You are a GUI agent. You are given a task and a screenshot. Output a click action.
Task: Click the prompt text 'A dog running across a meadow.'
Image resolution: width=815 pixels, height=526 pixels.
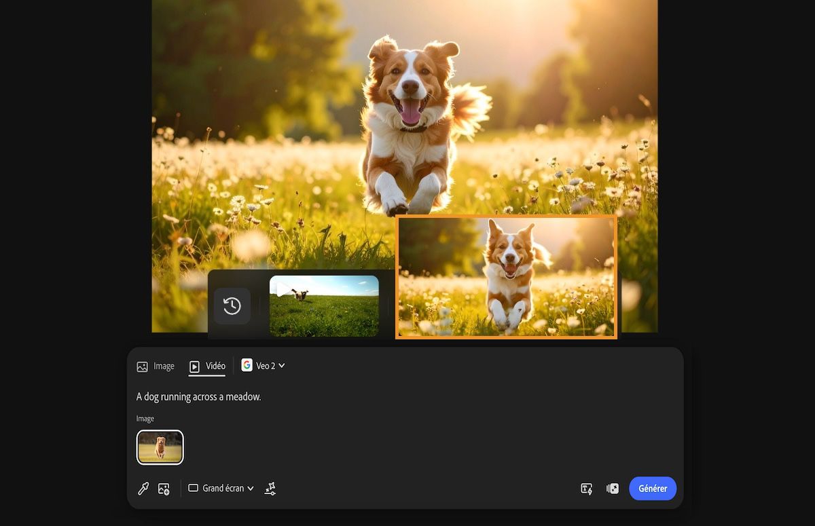pos(198,396)
